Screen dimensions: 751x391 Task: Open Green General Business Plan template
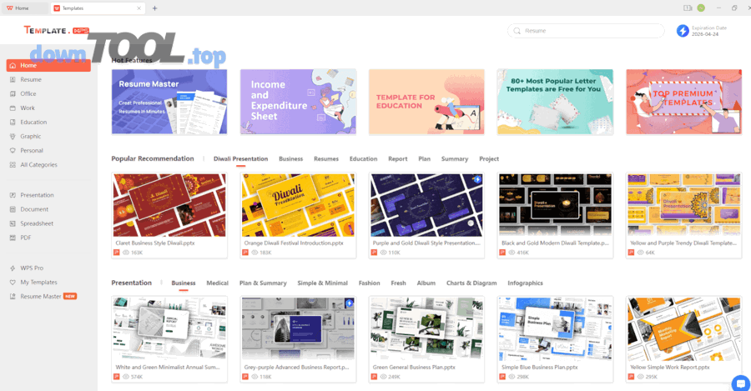point(426,339)
